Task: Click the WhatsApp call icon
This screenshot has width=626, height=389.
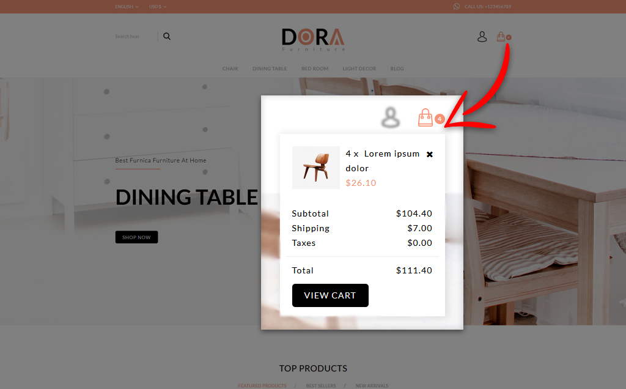Action: pyautogui.click(x=456, y=6)
